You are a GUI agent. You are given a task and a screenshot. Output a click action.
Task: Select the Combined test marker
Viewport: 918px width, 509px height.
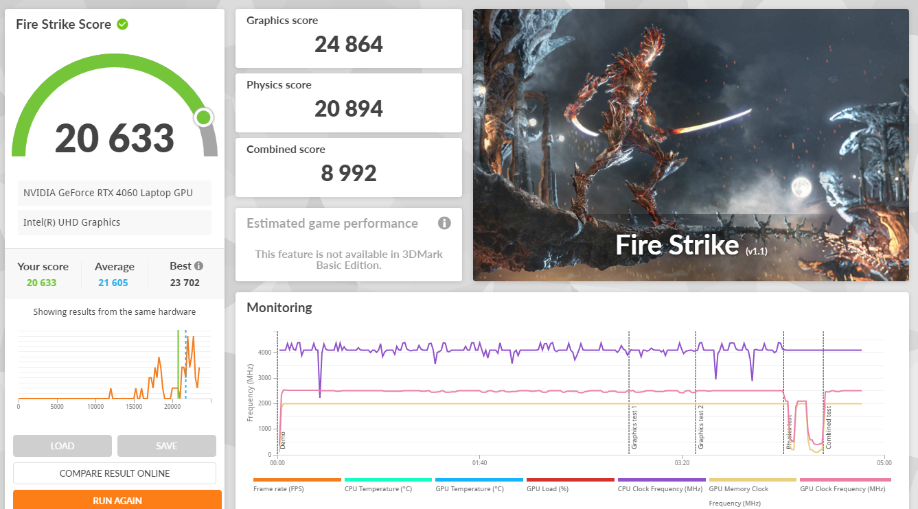pos(828,427)
